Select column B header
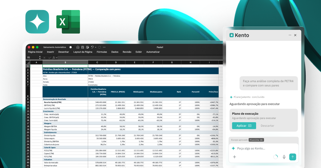The height and width of the screenshot is (168, 321). click(65, 63)
